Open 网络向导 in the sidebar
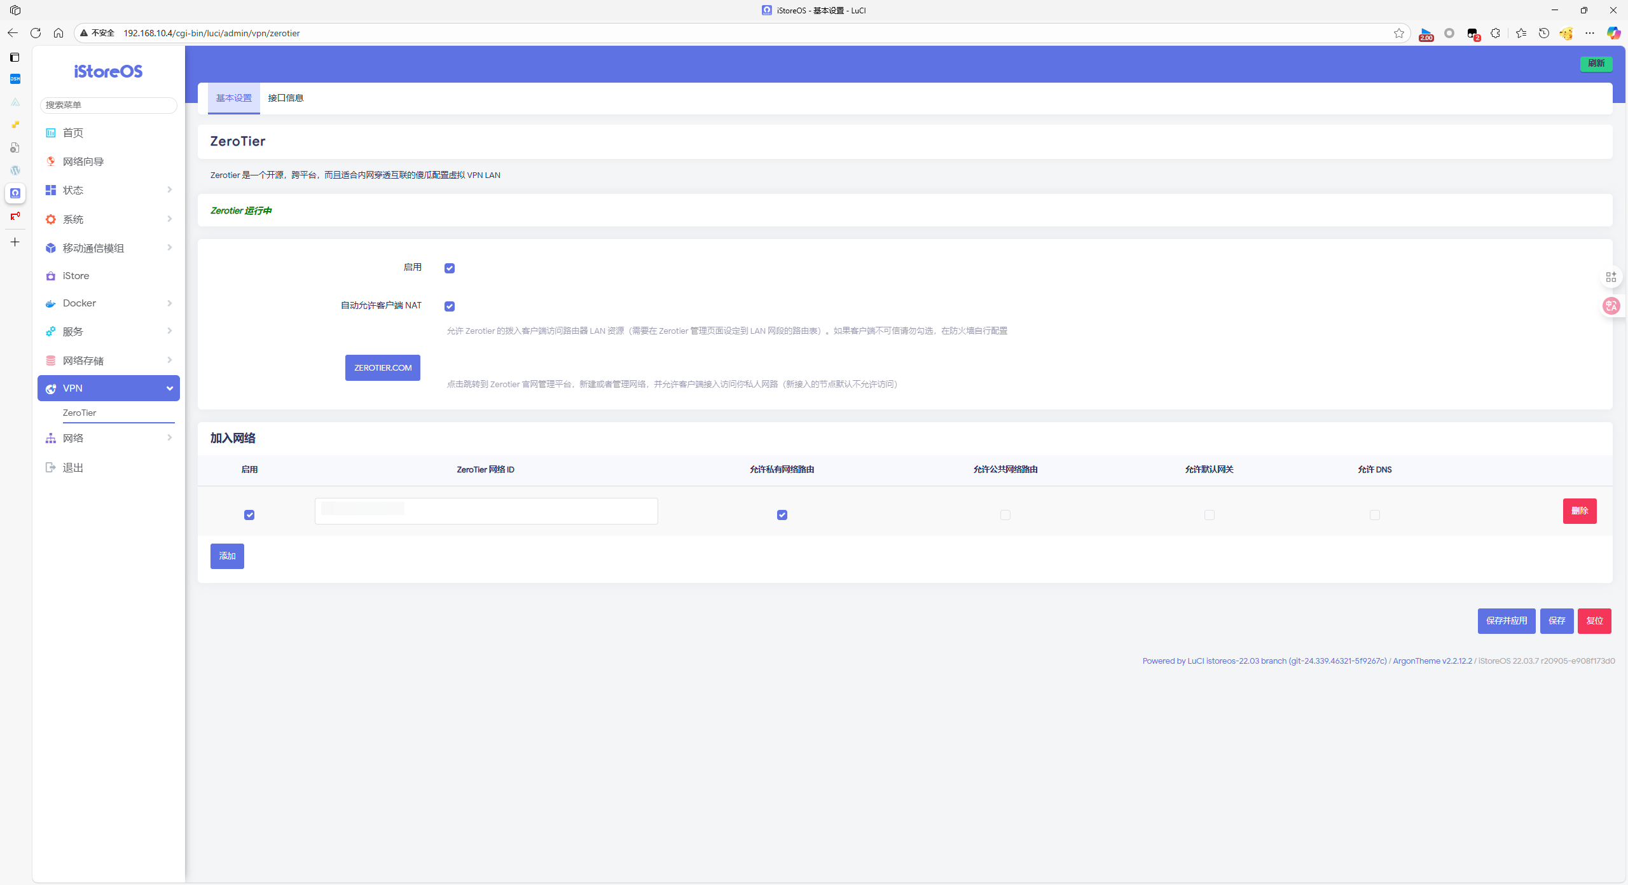The image size is (1628, 885). pyautogui.click(x=109, y=161)
